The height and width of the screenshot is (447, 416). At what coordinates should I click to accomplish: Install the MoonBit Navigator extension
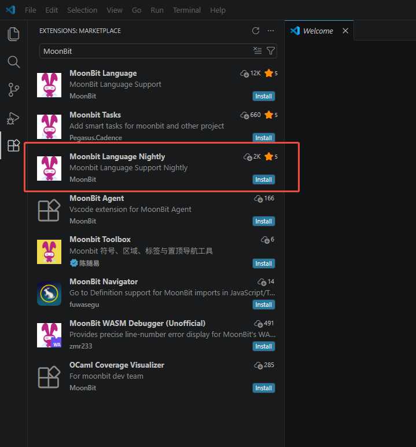pyautogui.click(x=264, y=305)
